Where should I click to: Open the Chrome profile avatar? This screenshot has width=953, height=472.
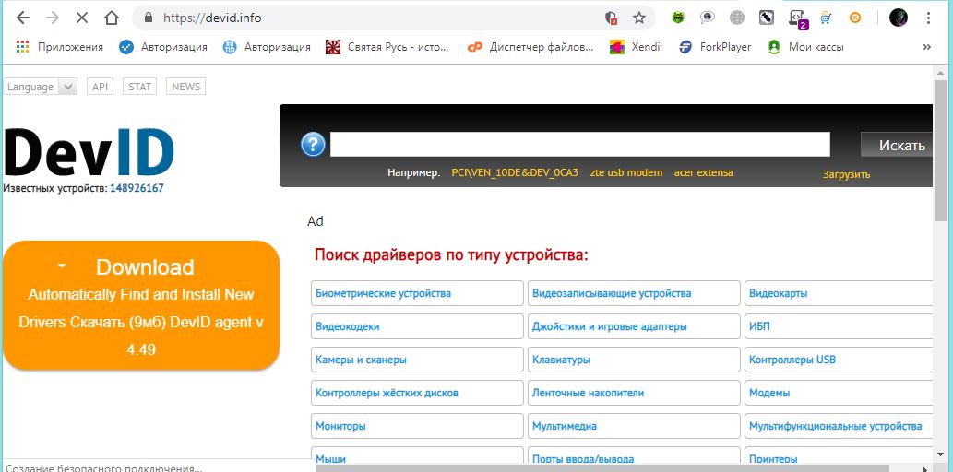[898, 18]
